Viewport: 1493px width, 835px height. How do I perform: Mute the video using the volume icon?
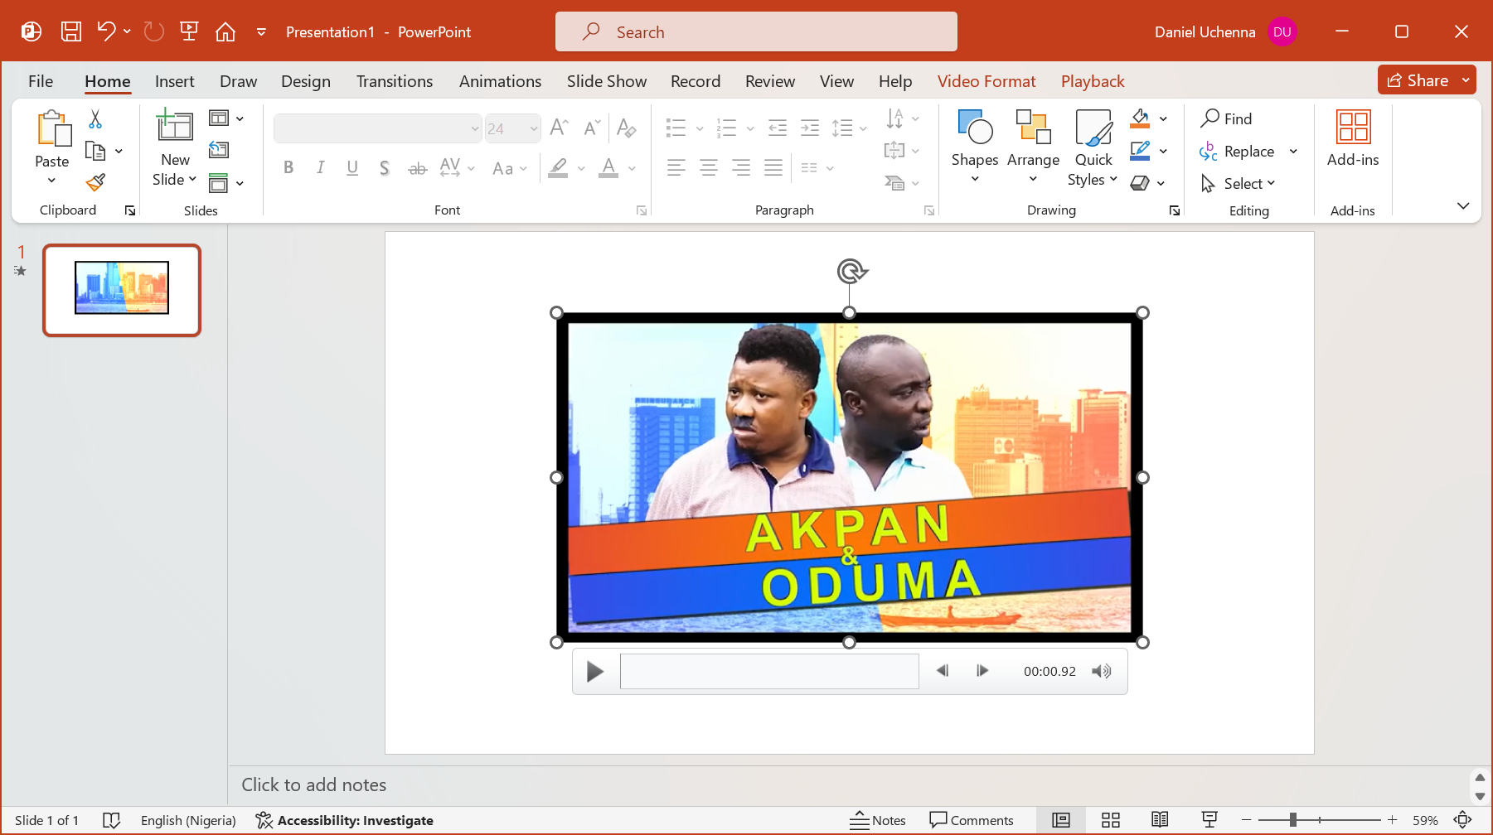[1101, 671]
